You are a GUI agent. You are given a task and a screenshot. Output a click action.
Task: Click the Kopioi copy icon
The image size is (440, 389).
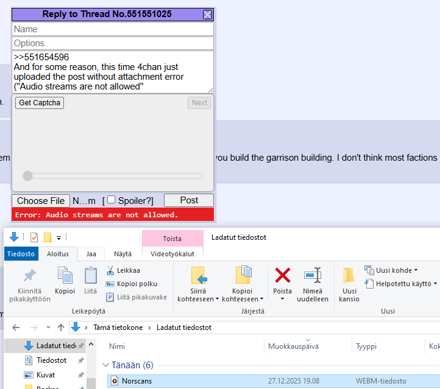[x=65, y=275]
